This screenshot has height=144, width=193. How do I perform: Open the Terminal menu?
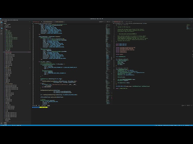pyautogui.click(x=14, y=20)
